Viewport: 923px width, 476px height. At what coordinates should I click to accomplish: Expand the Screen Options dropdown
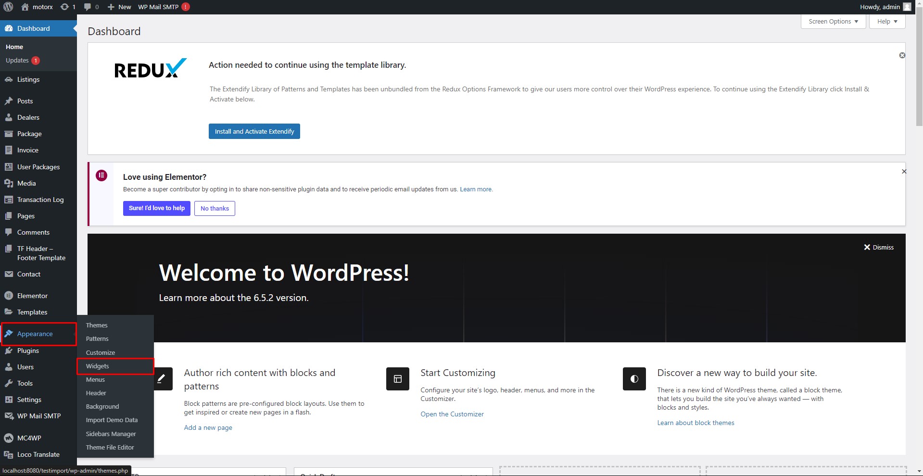(834, 22)
